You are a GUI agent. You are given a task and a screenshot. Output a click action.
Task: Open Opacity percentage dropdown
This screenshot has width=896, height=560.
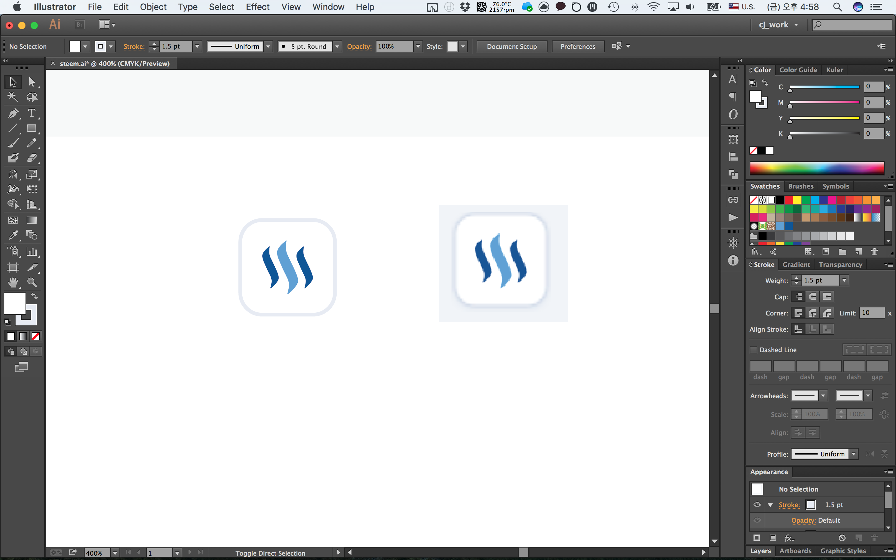tap(418, 46)
